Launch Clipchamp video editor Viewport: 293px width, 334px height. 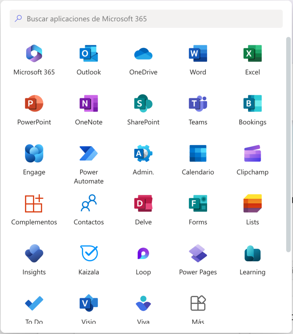coord(252,153)
